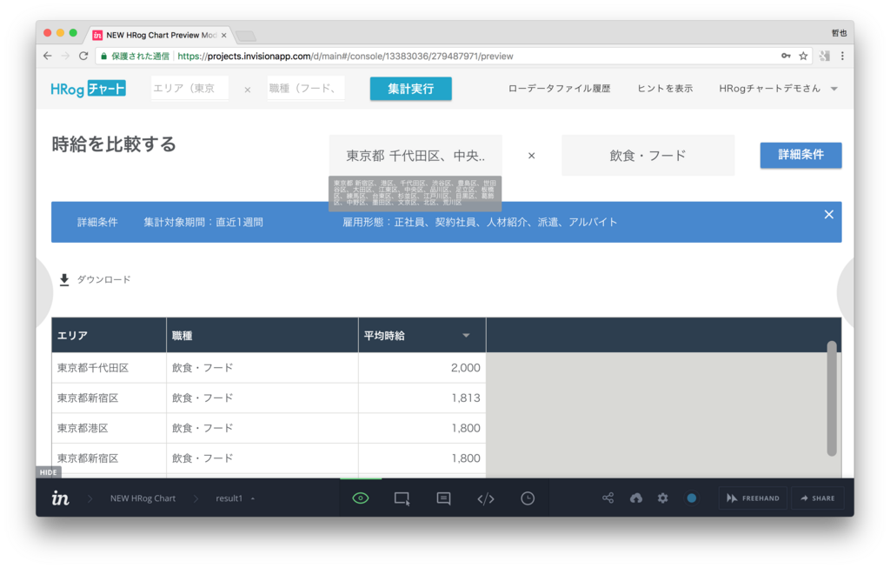Open the 飲食・フード job type selector
Viewport: 890px width, 568px height.
coord(648,156)
